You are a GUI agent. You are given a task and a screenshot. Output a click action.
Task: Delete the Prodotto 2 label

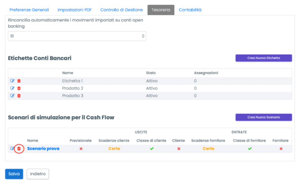coord(19,88)
